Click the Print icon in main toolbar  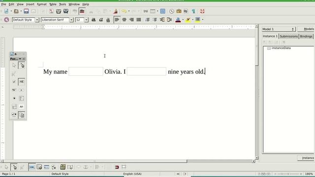pyautogui.click(x=59, y=11)
